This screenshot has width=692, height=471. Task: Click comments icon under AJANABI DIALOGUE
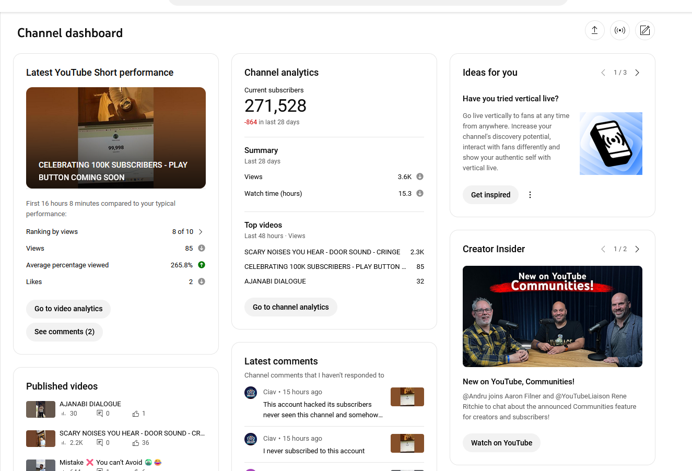click(x=100, y=414)
